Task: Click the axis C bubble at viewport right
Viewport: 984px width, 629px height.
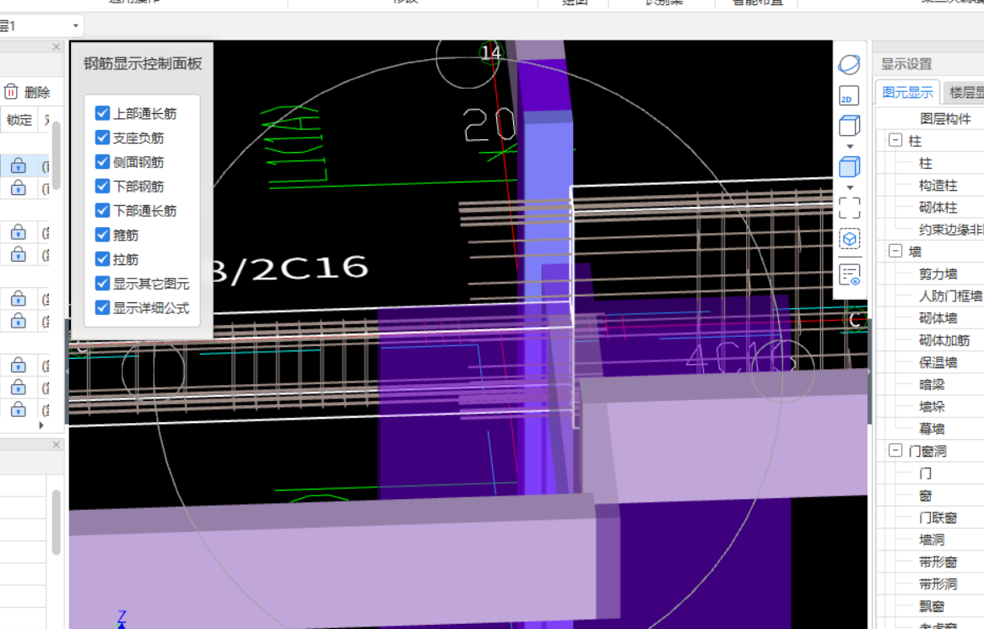Action: click(855, 320)
